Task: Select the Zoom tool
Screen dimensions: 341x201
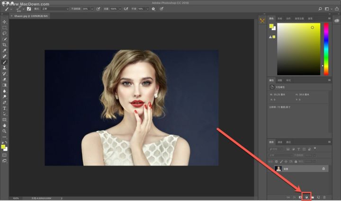Action: click(x=4, y=131)
